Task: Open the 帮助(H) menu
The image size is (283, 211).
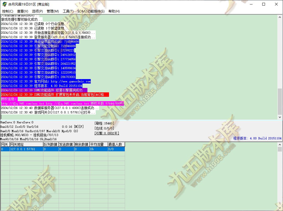Action: tap(114, 11)
